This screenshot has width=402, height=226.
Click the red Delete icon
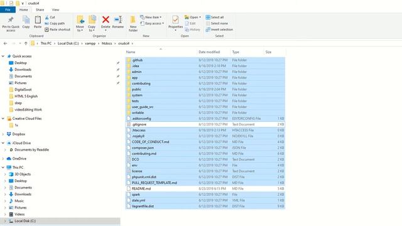coord(106,19)
